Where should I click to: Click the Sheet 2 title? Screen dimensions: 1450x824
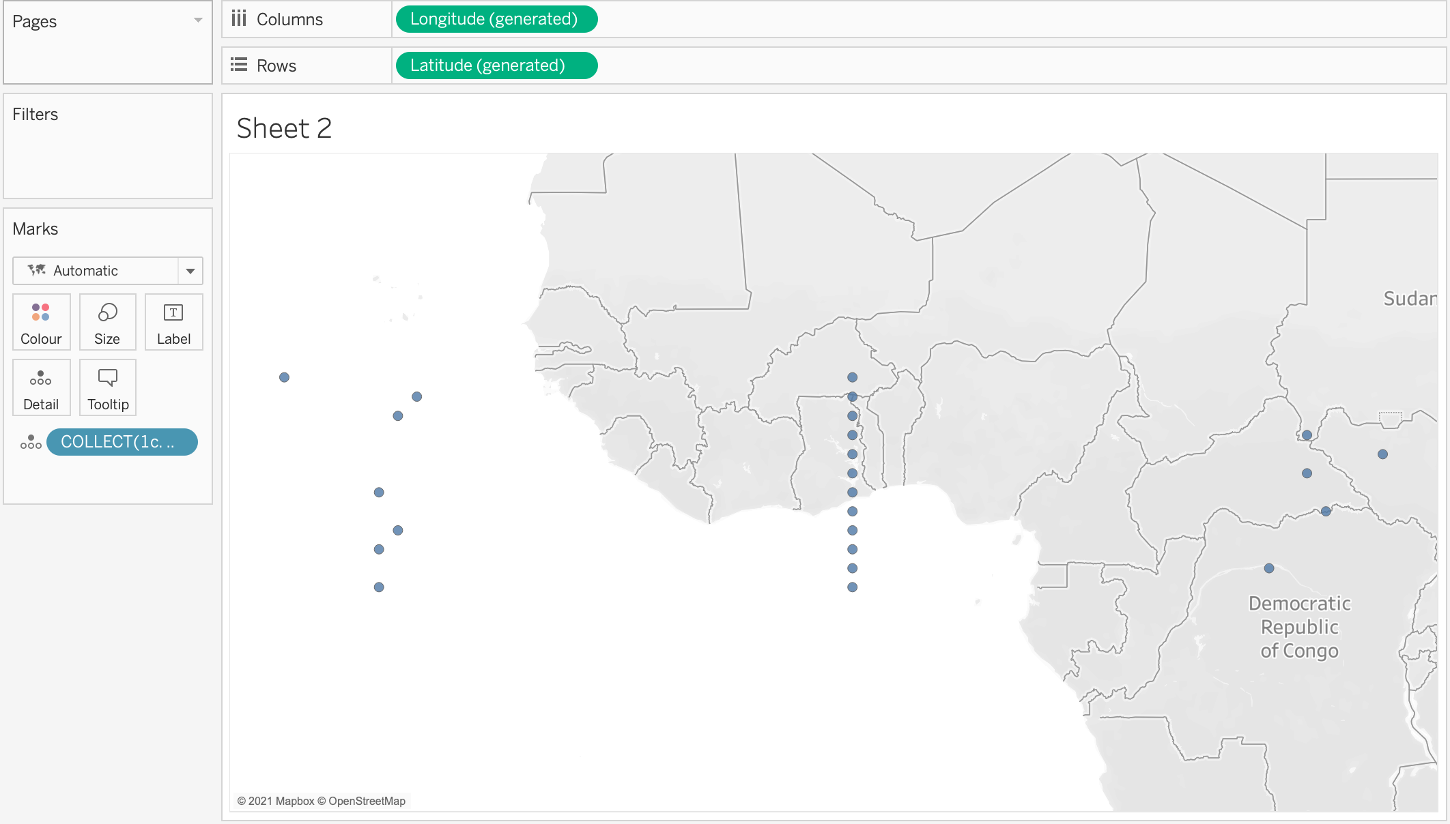tap(284, 128)
